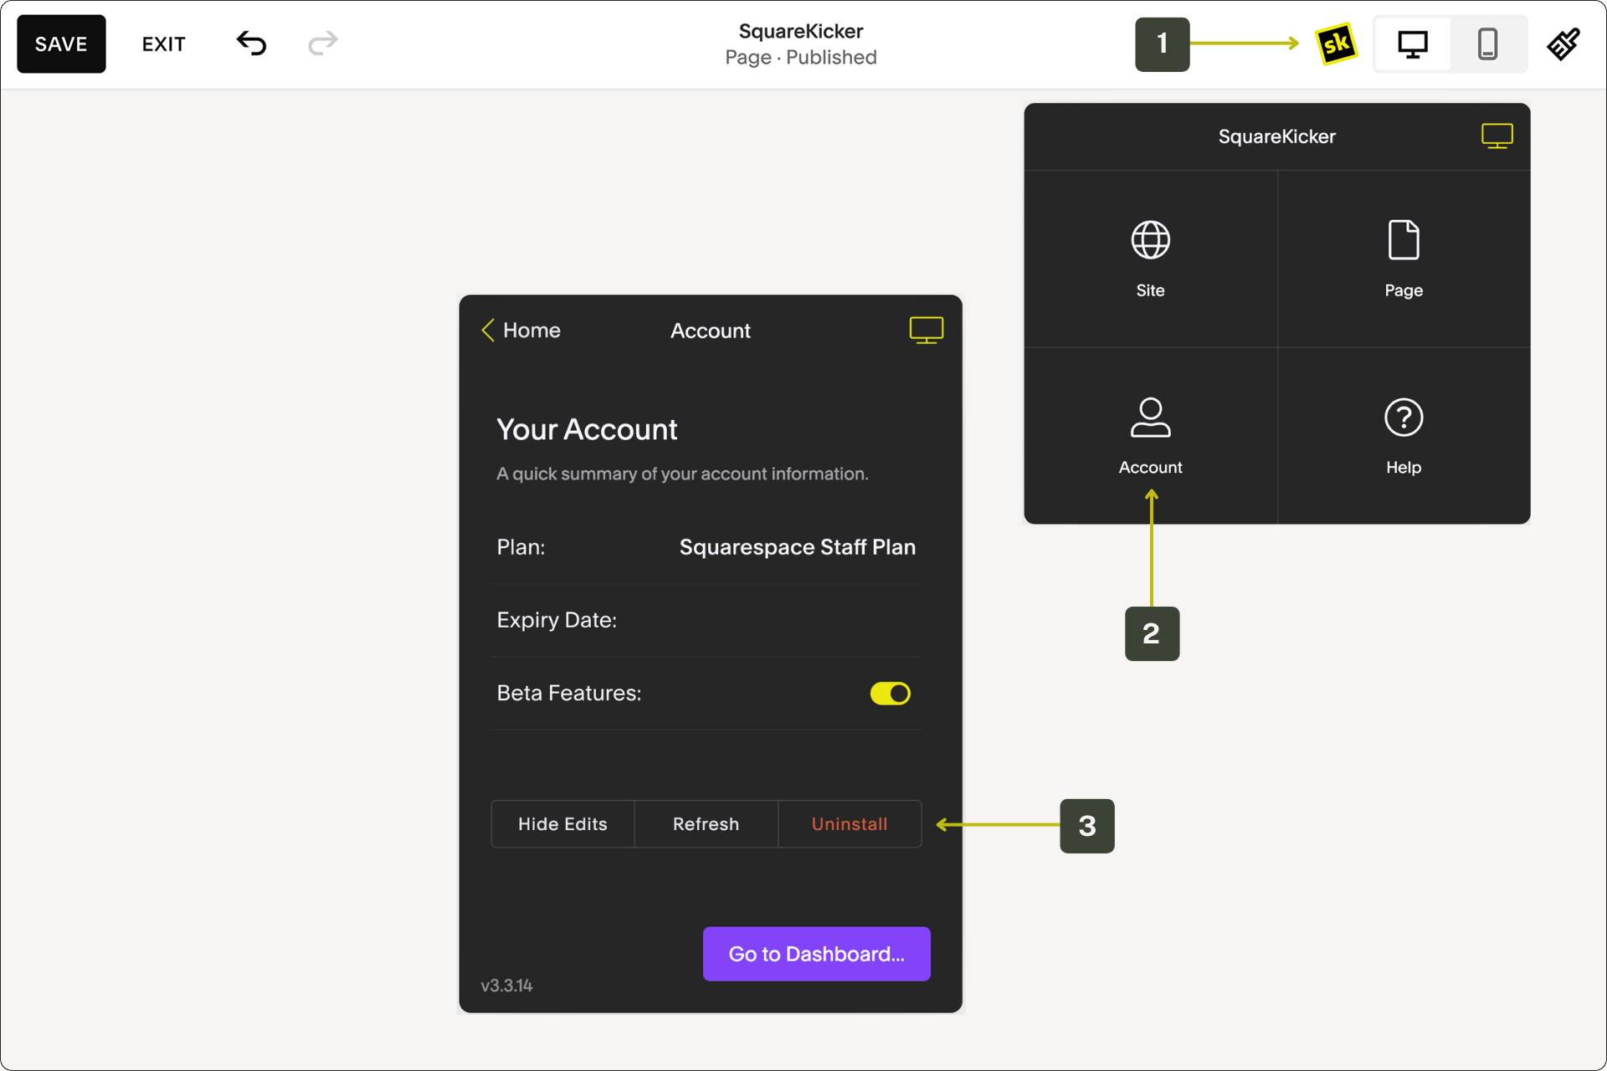Click monitor icon in Account panel header
The height and width of the screenshot is (1071, 1607).
(x=927, y=331)
